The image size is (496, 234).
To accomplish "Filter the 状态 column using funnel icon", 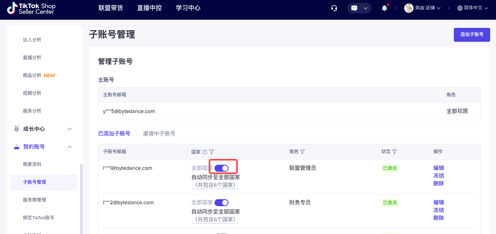I will 394,152.
